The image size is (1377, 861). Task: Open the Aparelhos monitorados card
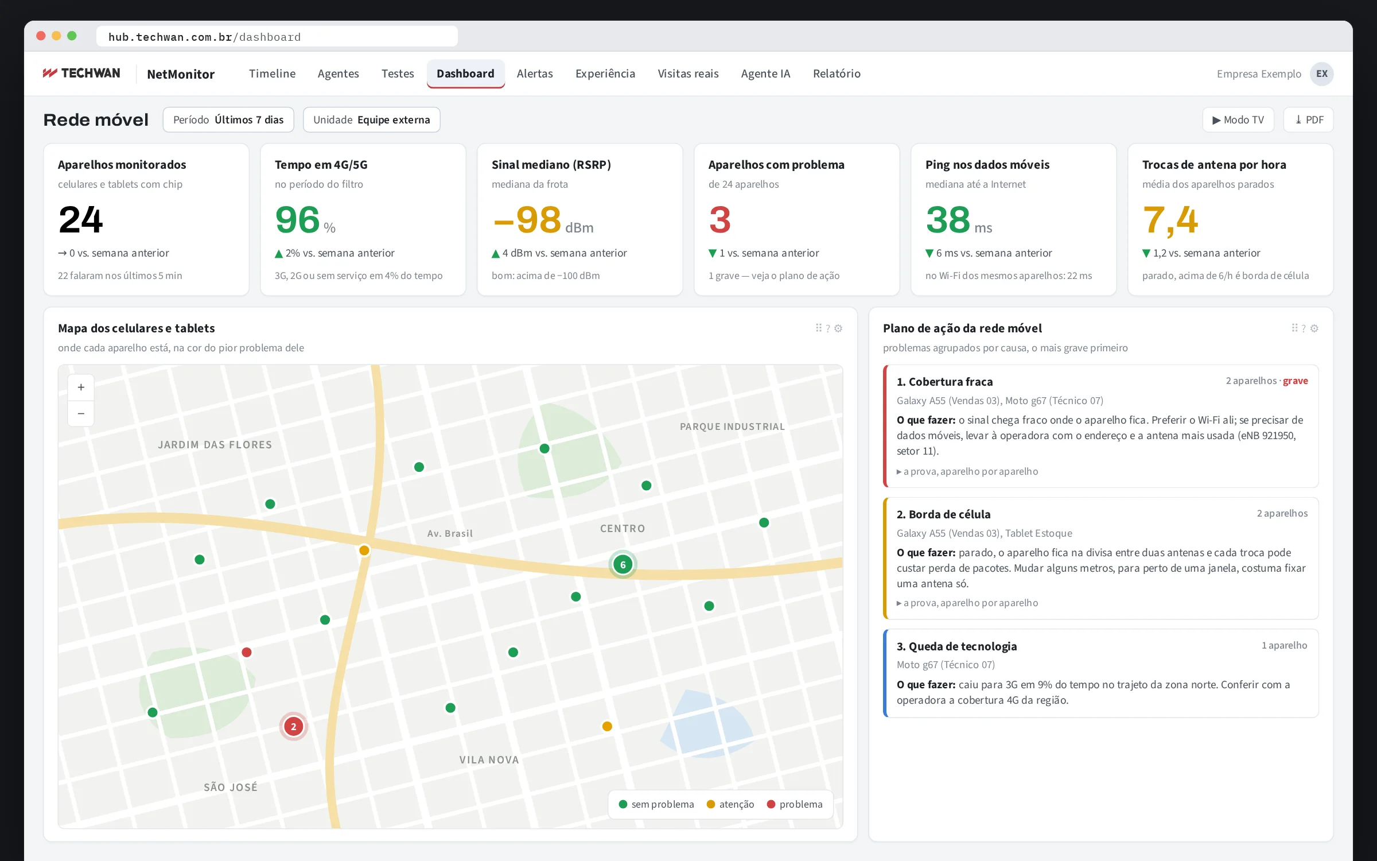pos(146,220)
